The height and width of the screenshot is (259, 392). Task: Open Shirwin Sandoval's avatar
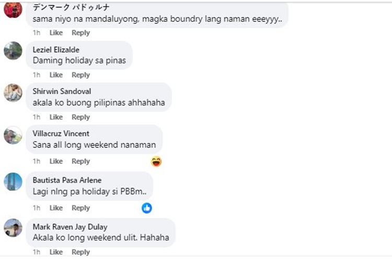point(13,93)
